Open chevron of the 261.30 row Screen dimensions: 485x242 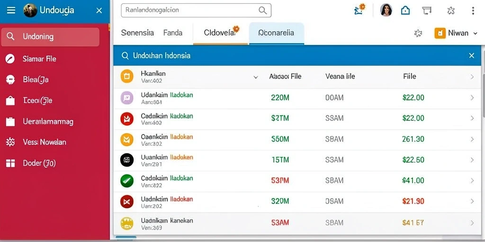point(472,139)
